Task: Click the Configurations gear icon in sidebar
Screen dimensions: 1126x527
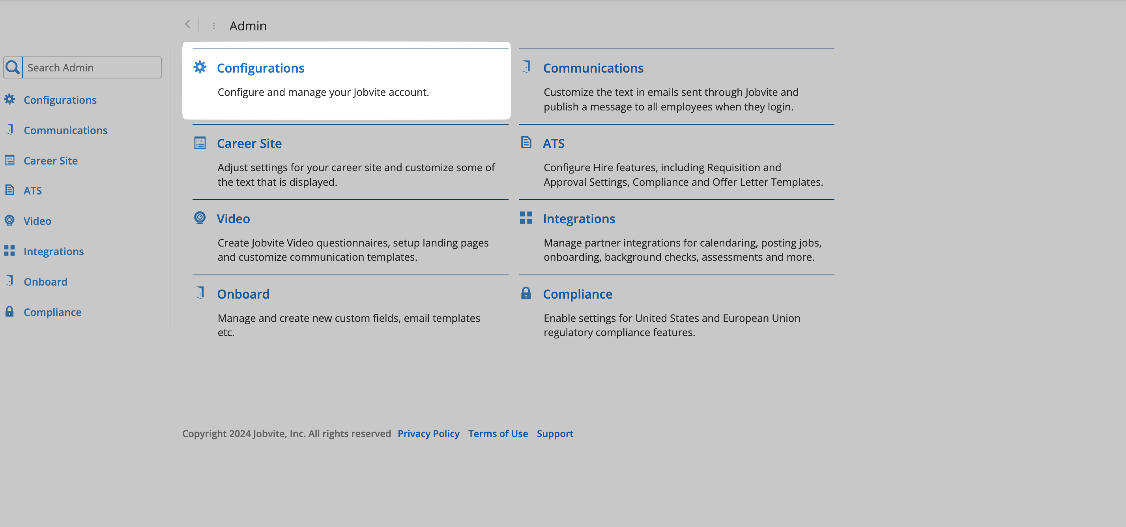Action: (x=9, y=100)
